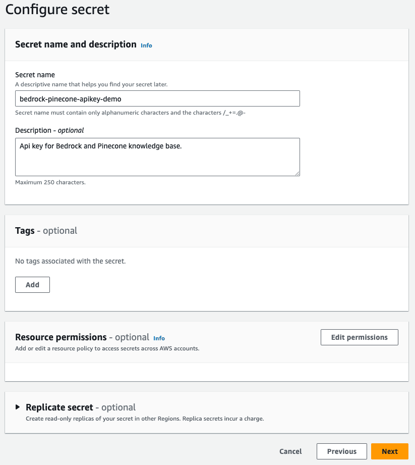The image size is (415, 465).
Task: Click the Resource permissions heading text
Action: 61,337
